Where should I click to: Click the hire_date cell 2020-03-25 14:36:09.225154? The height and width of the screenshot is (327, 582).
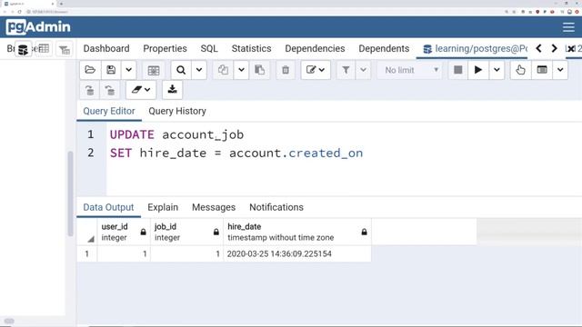tap(297, 254)
